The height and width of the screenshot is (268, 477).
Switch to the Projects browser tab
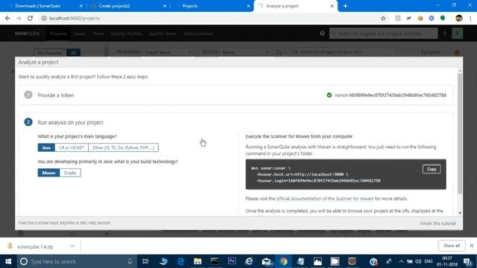coord(190,6)
